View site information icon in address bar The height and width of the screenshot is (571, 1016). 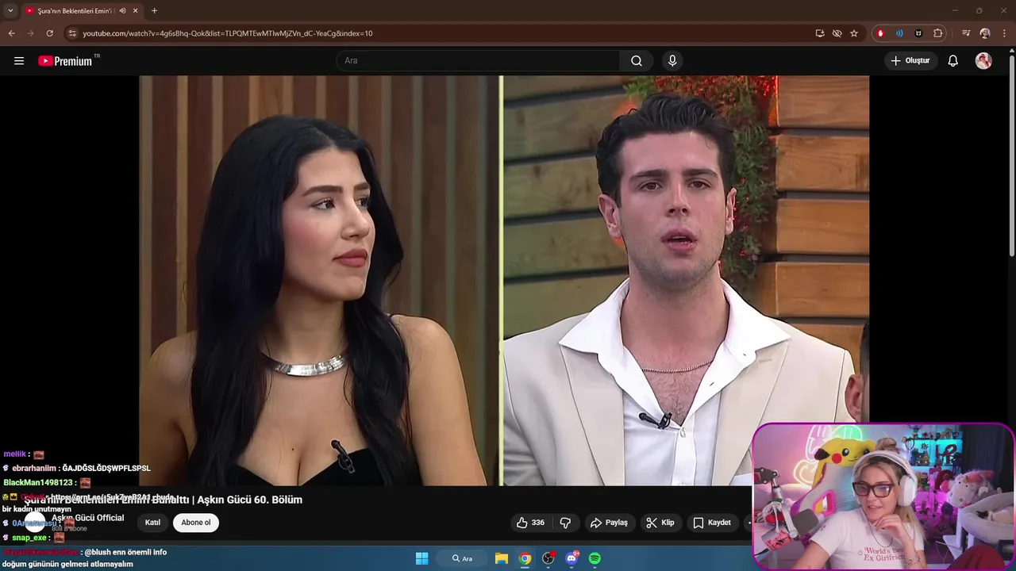[x=71, y=33]
